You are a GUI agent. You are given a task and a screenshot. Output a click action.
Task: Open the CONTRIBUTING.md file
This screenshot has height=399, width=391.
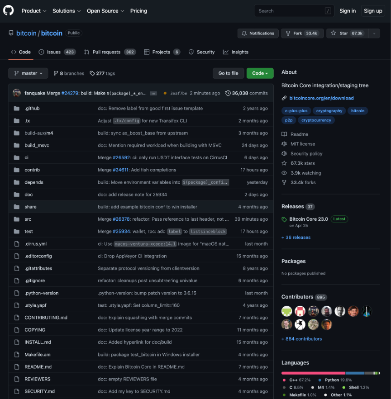(46, 318)
